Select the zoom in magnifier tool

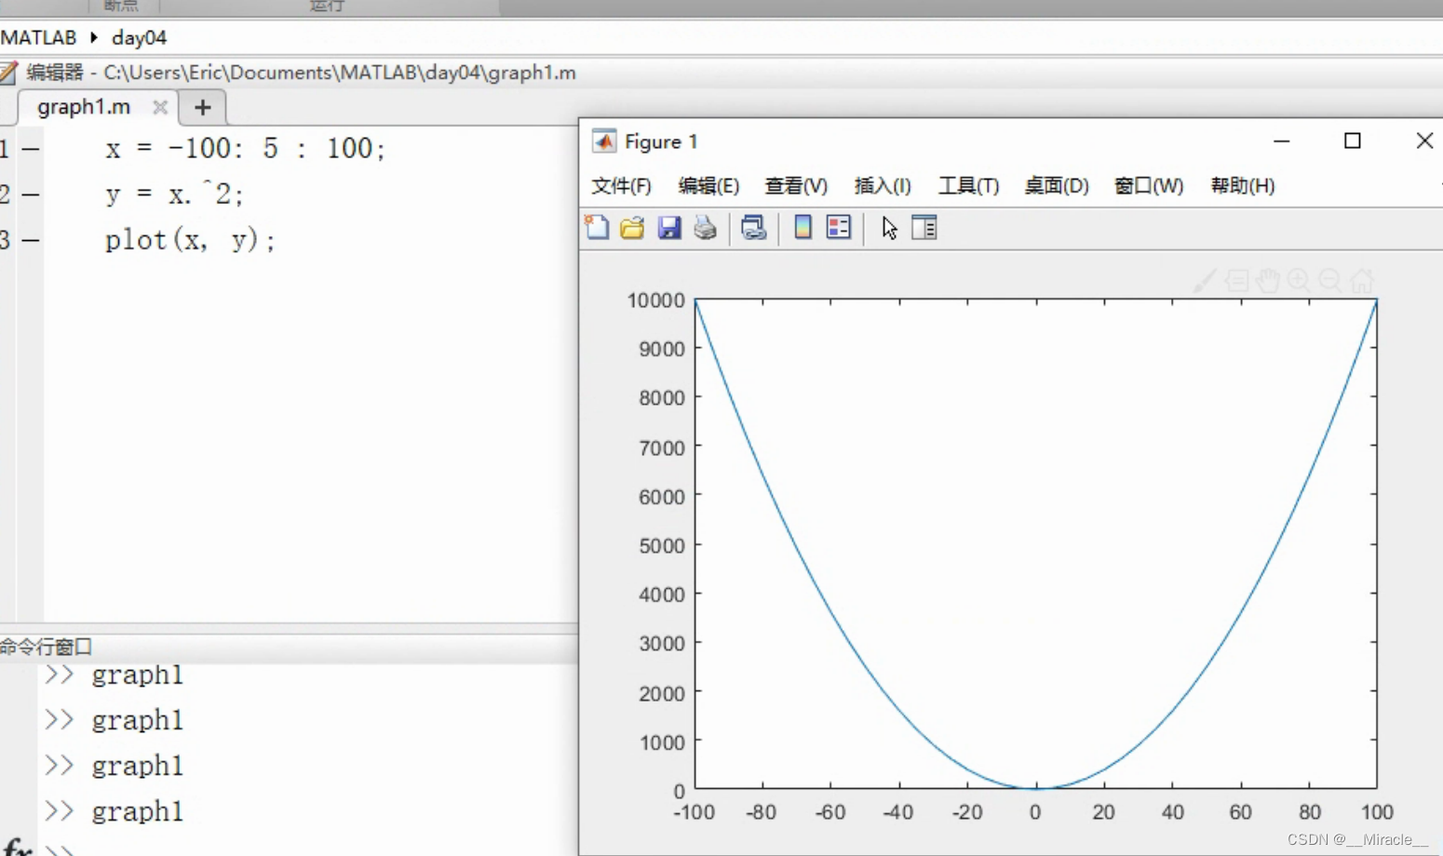coord(1299,280)
